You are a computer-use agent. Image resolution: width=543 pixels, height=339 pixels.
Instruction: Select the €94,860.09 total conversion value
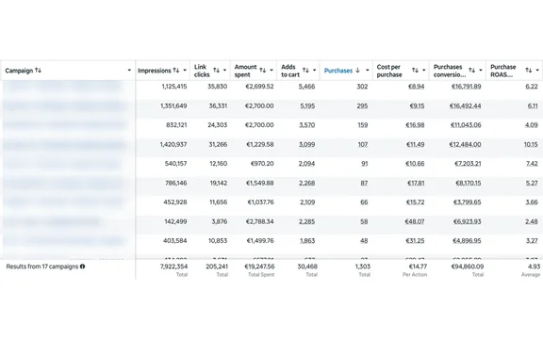pos(467,266)
